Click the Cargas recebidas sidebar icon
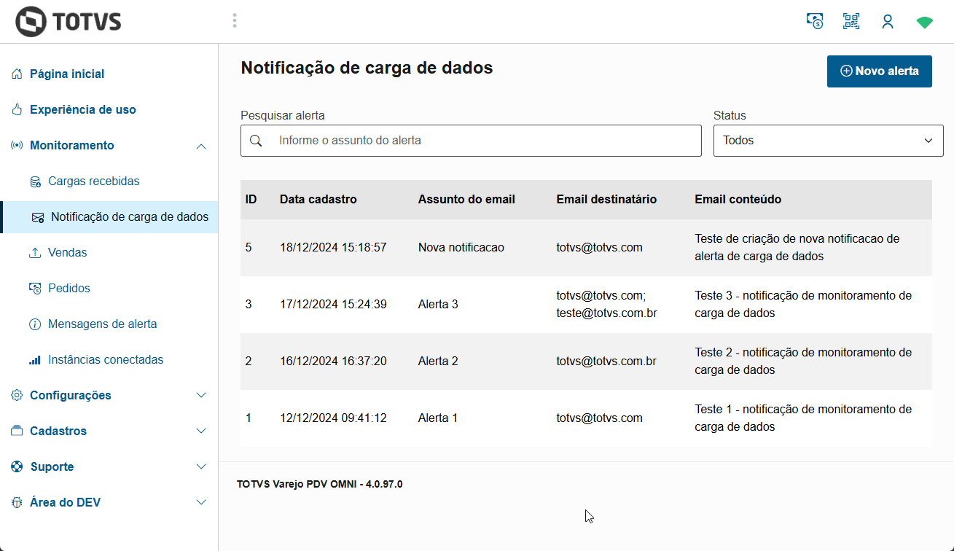 point(35,181)
